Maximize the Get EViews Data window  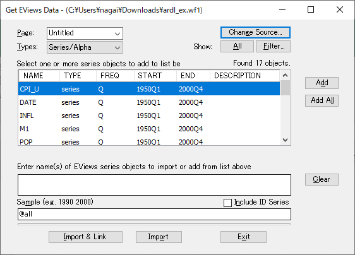coord(311,9)
